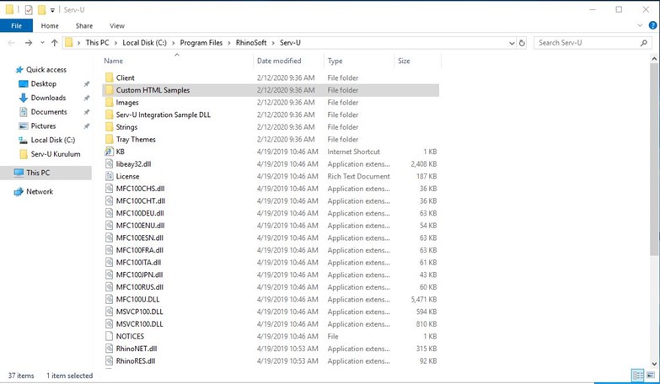Select the MFC100ESN.dll file name

140,238
